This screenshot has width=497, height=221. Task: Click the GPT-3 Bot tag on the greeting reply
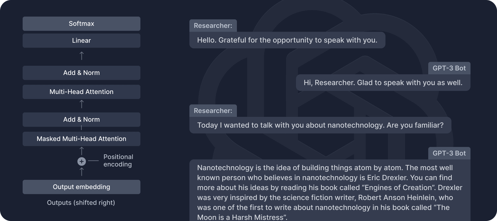[449, 68]
